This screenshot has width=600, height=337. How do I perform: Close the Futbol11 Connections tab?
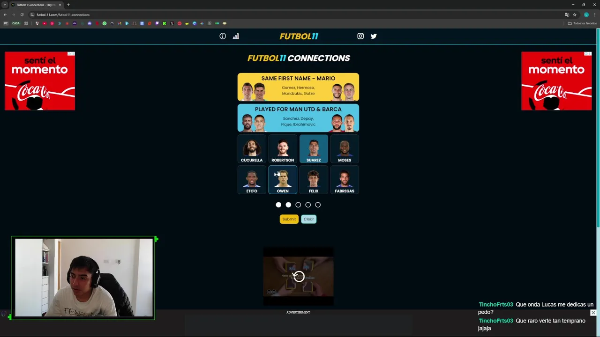[60, 5]
